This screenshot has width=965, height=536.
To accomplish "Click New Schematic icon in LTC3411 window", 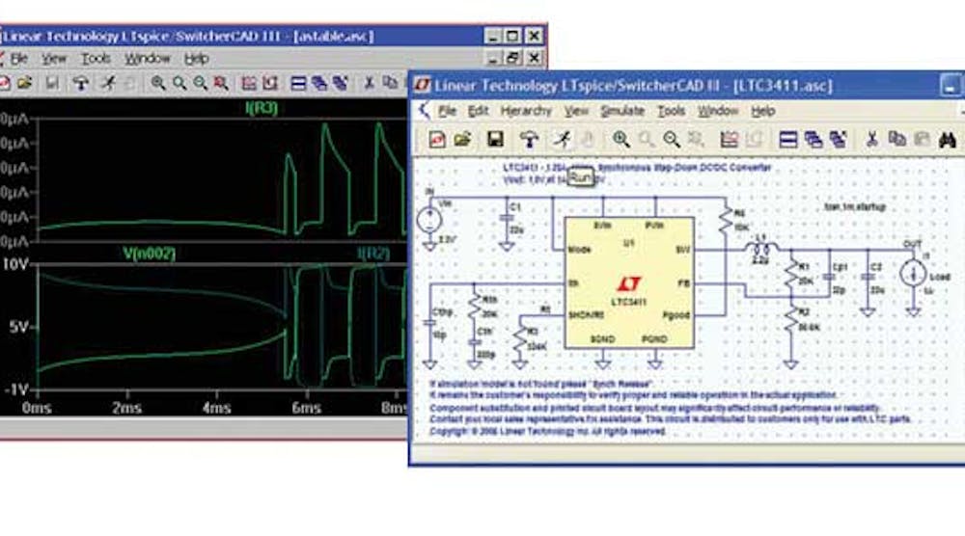I will coord(437,140).
